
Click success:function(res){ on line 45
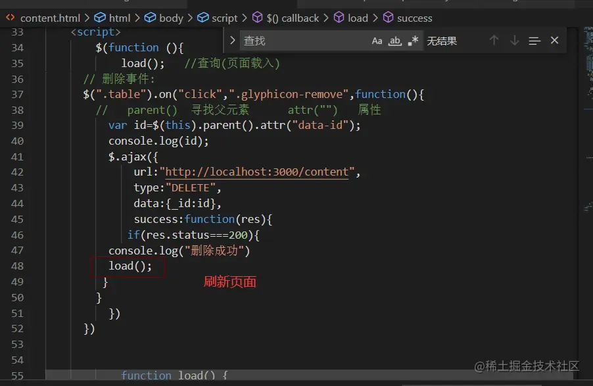coord(203,219)
